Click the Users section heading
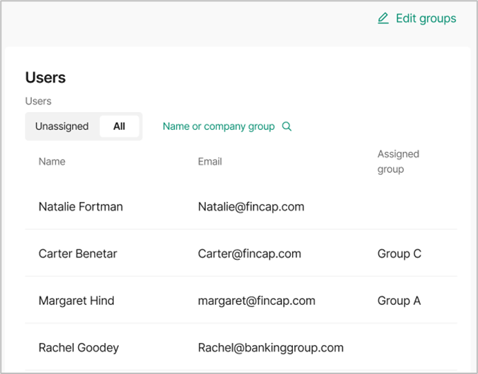The image size is (478, 374). pyautogui.click(x=46, y=77)
